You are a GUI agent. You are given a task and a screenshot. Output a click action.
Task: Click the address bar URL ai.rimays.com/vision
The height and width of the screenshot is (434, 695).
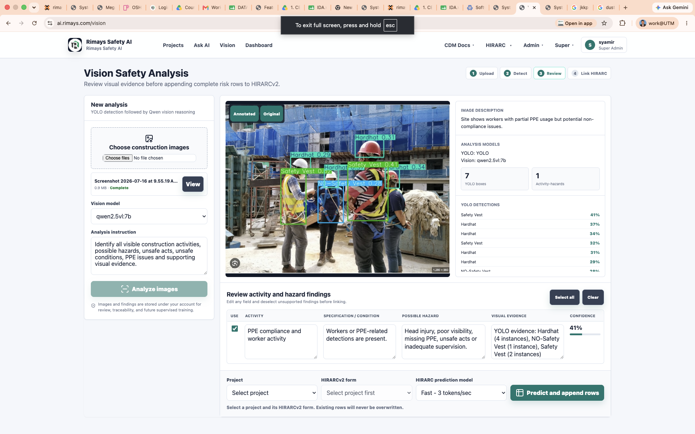point(81,23)
